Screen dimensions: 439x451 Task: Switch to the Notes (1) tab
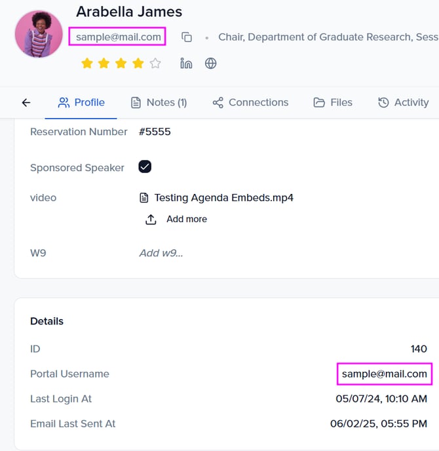[159, 102]
